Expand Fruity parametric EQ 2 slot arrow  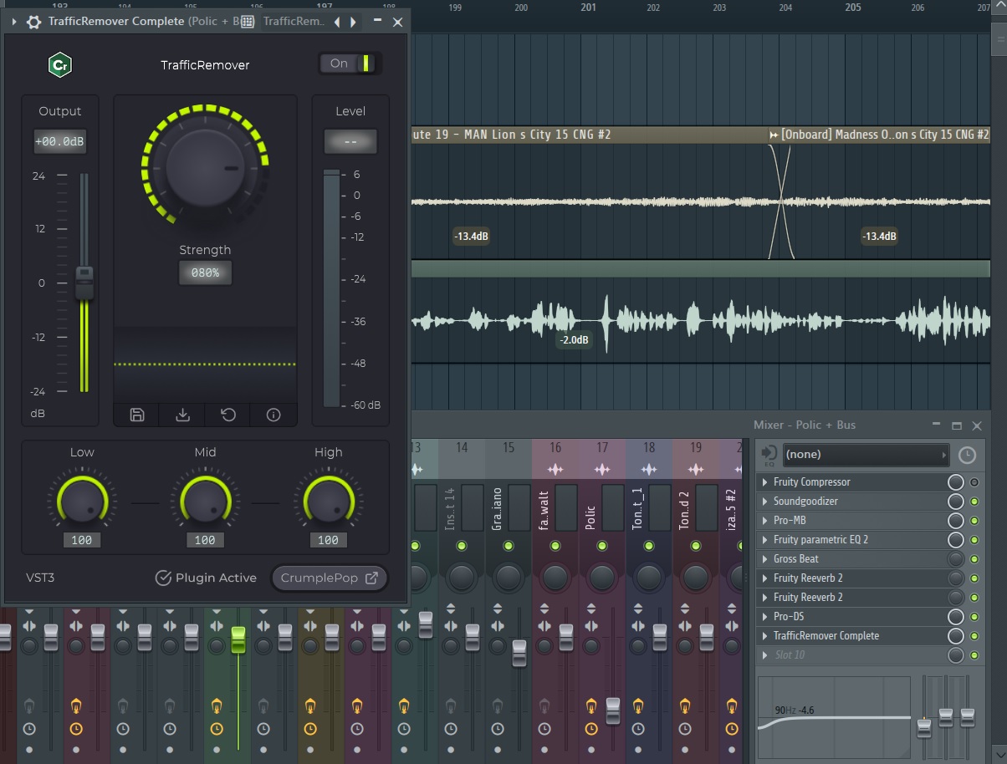point(765,540)
